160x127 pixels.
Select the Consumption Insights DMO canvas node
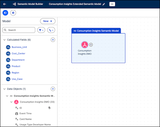pos(84,45)
